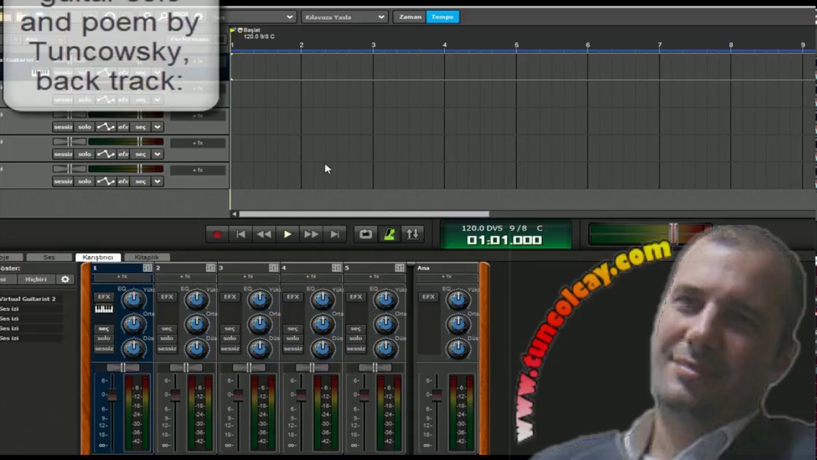Viewport: 817px width, 460px height.
Task: Open the Kitaplık tab
Action: (147, 257)
